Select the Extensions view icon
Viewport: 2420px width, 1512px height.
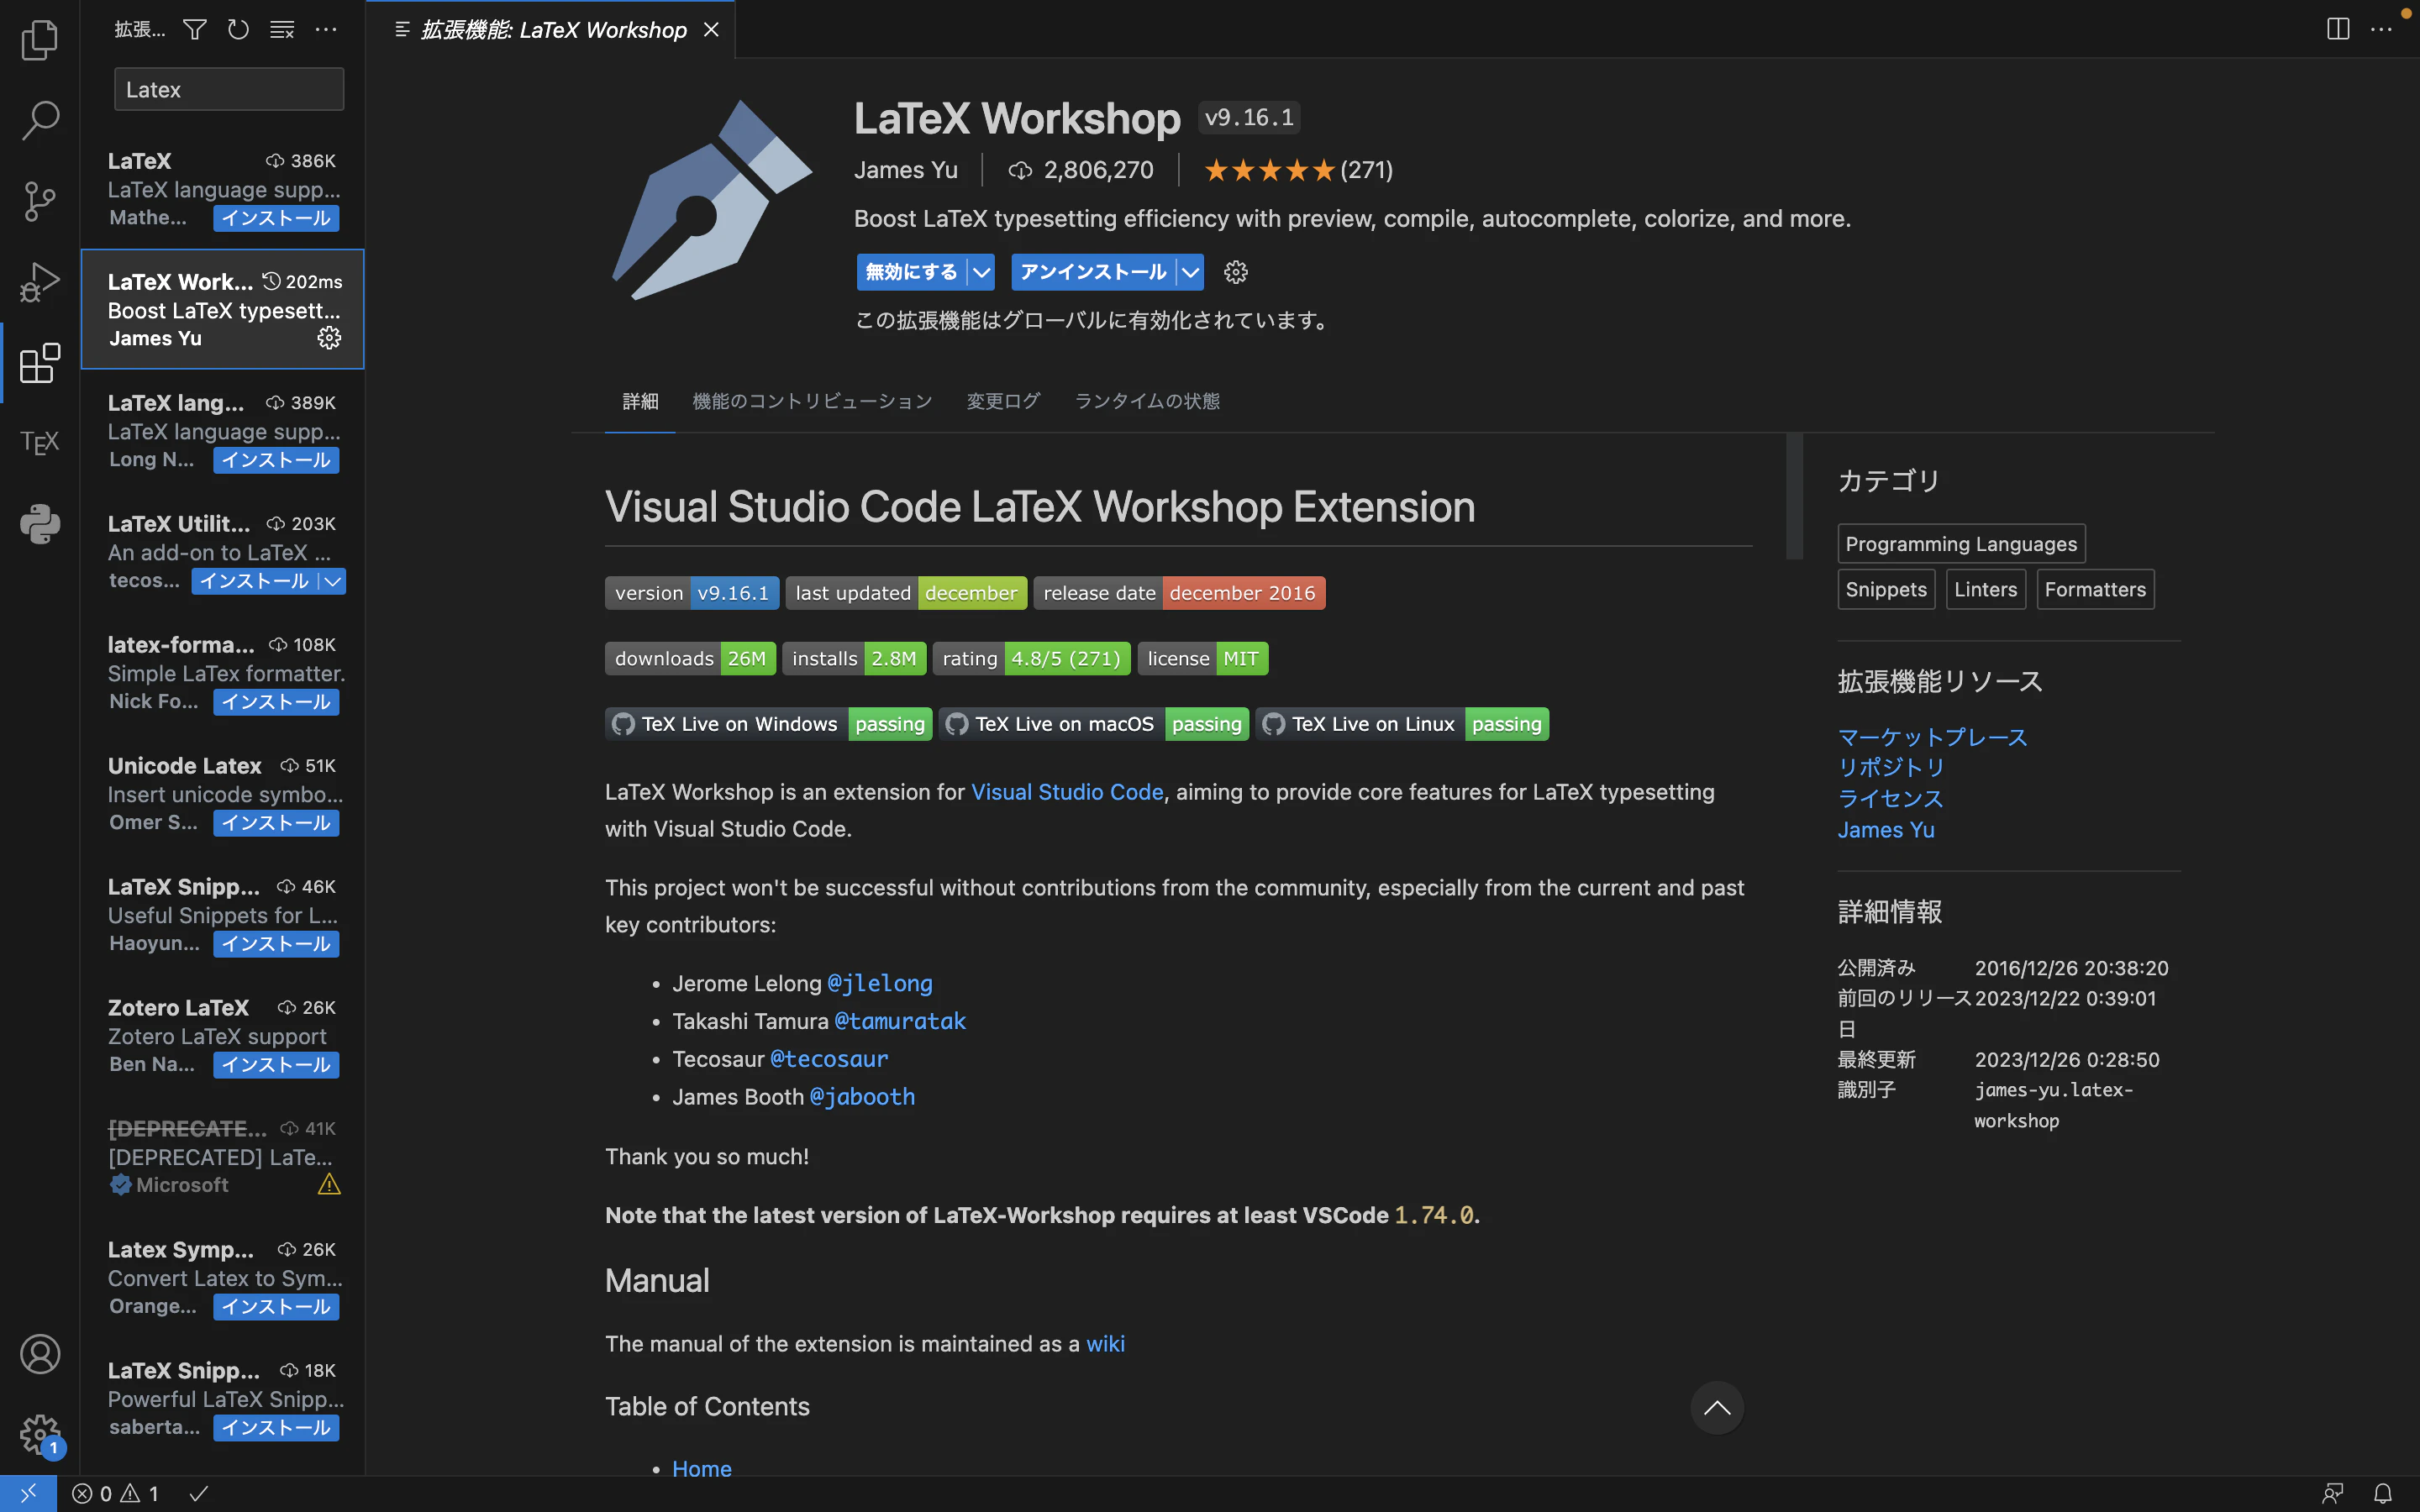40,362
